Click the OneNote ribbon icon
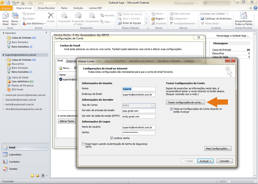 pyautogui.click(x=159, y=24)
